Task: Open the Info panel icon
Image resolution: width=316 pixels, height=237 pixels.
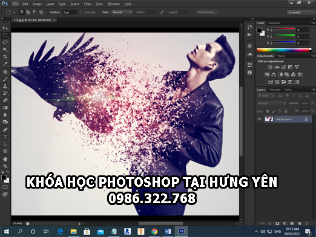Action: 249,73
